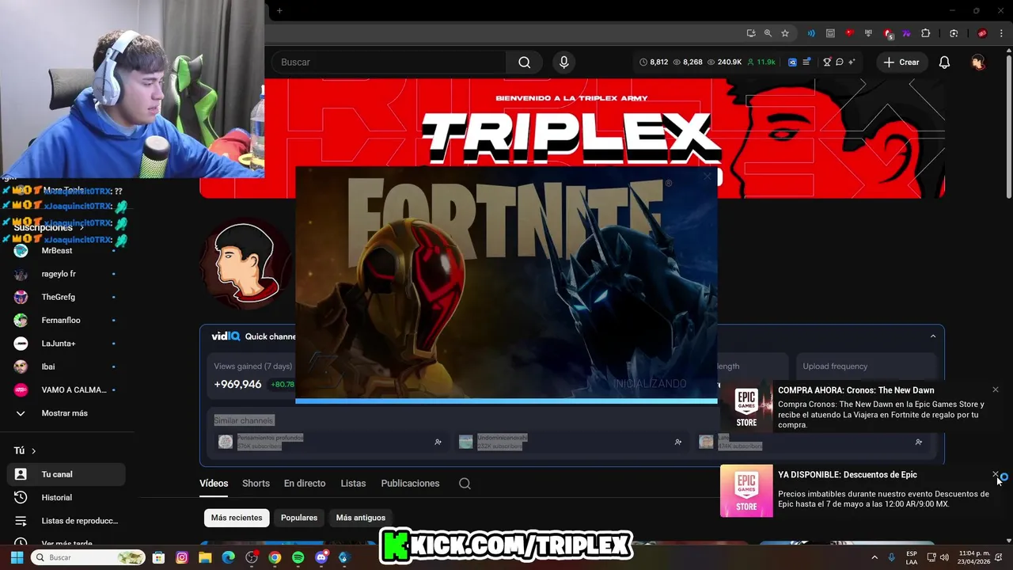Screen dimensions: 1013x570
Task: Collapse the vidIQ Quick channel panel
Action: click(x=933, y=336)
